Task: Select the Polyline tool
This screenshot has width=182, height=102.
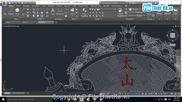Action: tap(11, 11)
